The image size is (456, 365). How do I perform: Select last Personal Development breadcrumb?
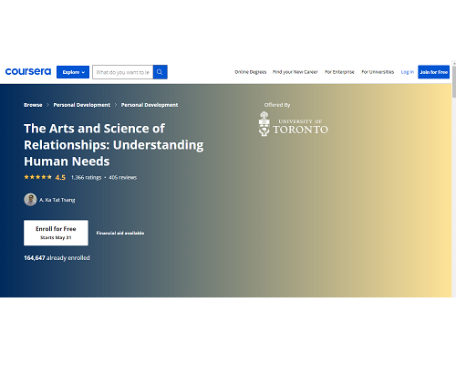pyautogui.click(x=150, y=105)
